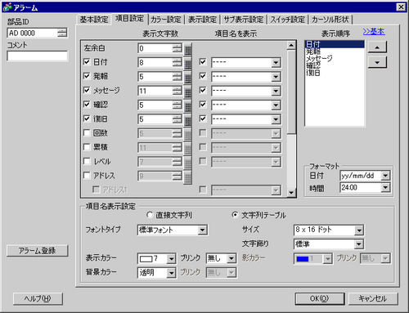Uncheck the メッセージ item checkbox
The height and width of the screenshot is (313, 409).
point(87,90)
